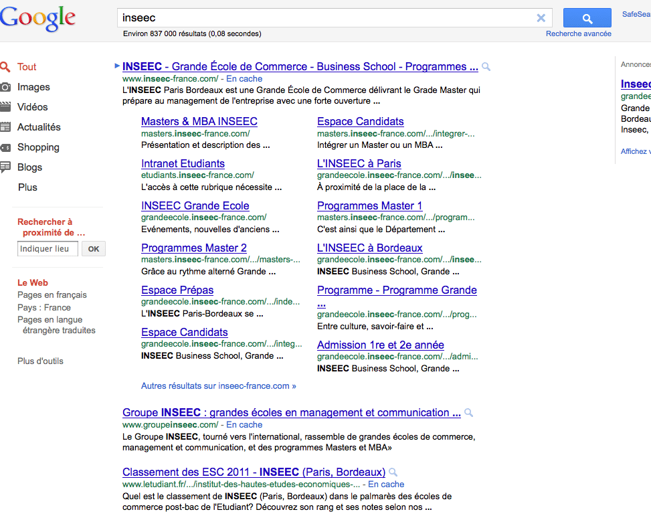Open the Affichez link under the ad
Screen dimensions: 651x526
636,151
